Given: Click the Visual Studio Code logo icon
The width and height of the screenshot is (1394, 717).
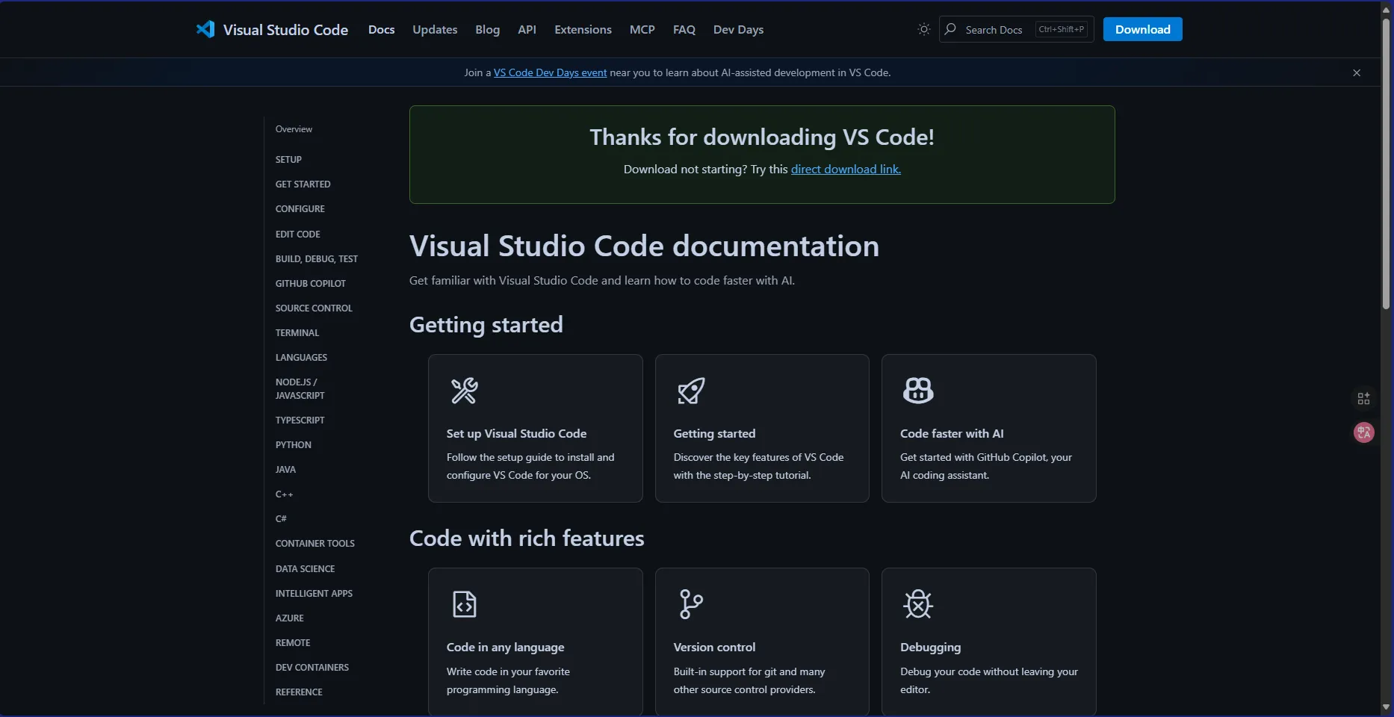Looking at the screenshot, I should point(205,29).
